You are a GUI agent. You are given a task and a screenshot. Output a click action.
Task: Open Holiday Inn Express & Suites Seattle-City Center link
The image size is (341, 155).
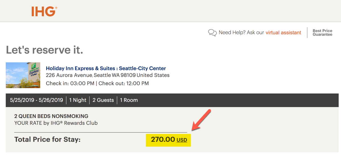(x=106, y=68)
